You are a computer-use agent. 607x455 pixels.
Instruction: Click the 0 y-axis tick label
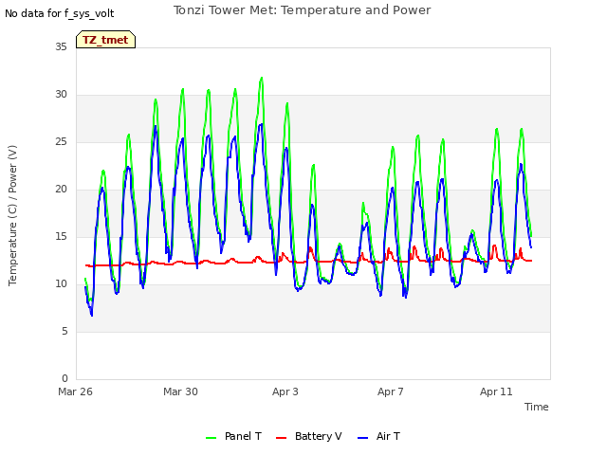(x=64, y=378)
